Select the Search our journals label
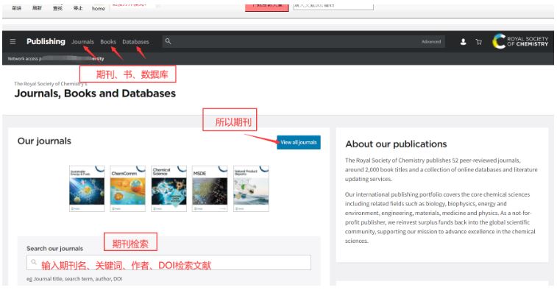 [x=54, y=249]
